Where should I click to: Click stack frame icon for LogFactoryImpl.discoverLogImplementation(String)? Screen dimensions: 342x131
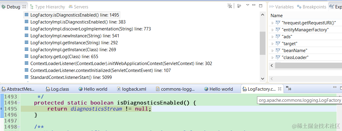click(27, 29)
